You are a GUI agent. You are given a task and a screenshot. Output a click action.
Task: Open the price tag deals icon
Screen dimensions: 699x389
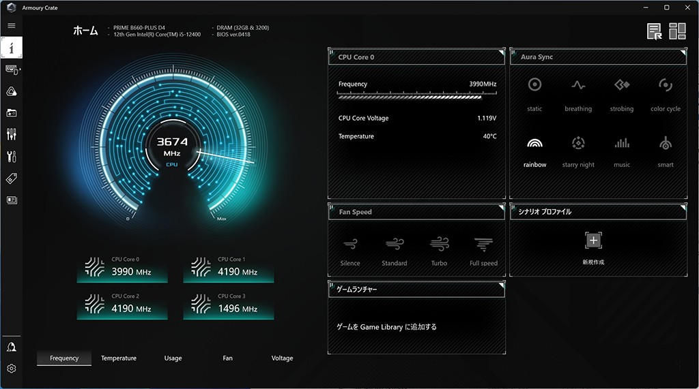(x=12, y=178)
